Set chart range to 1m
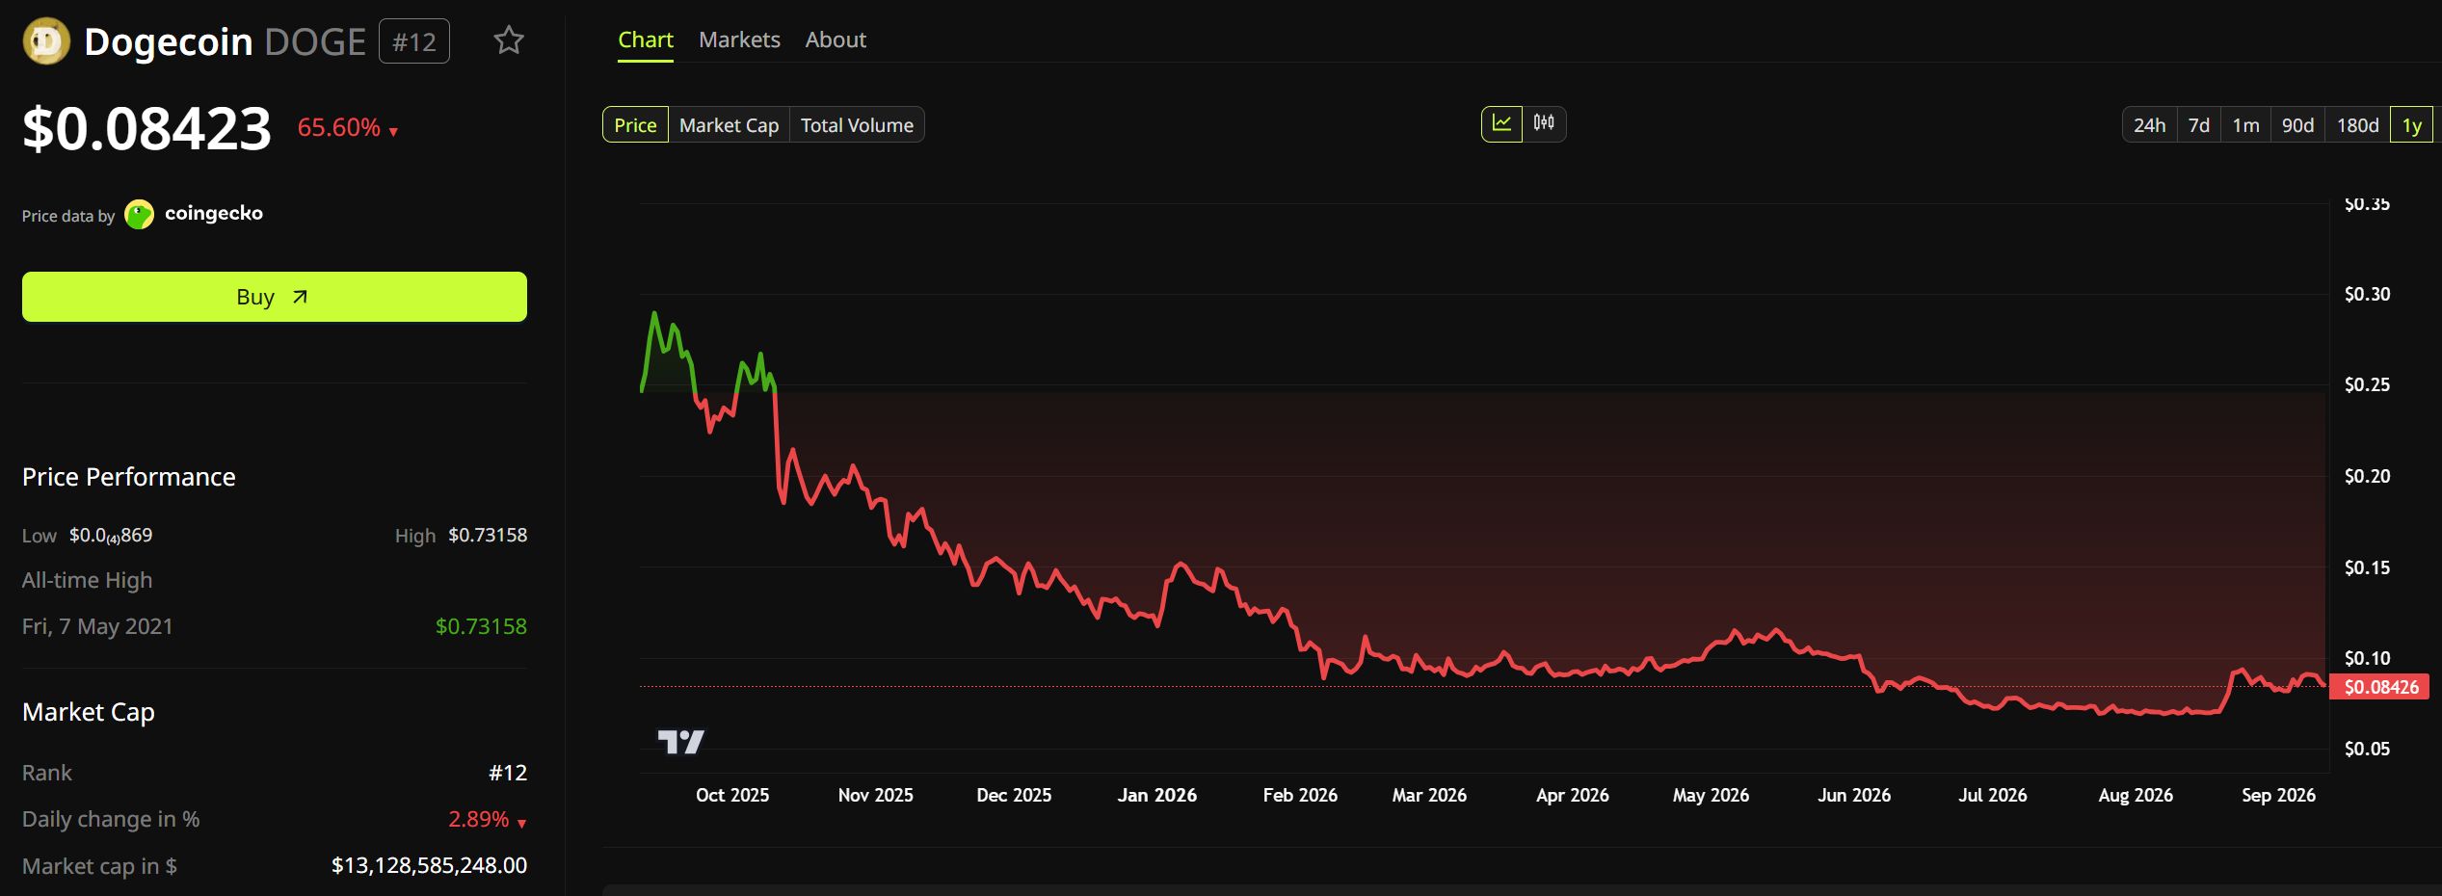This screenshot has width=2442, height=896. point(2246,125)
